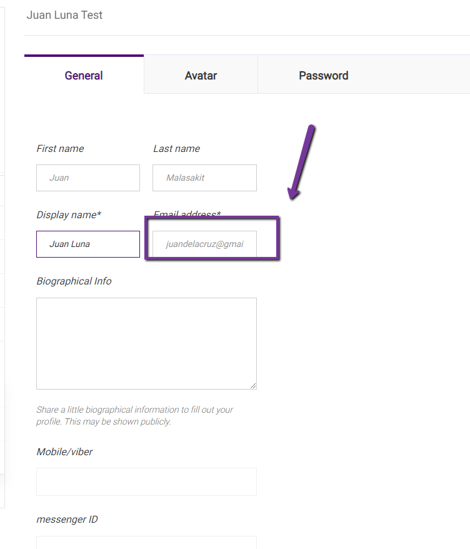The height and width of the screenshot is (549, 470).
Task: Click the Mobile/viber label
Action: click(64, 452)
